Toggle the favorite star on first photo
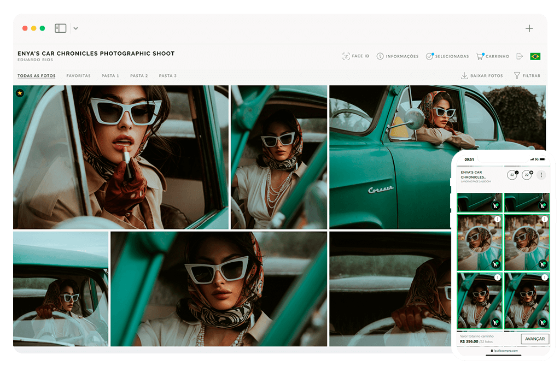560x366 pixels. point(20,93)
